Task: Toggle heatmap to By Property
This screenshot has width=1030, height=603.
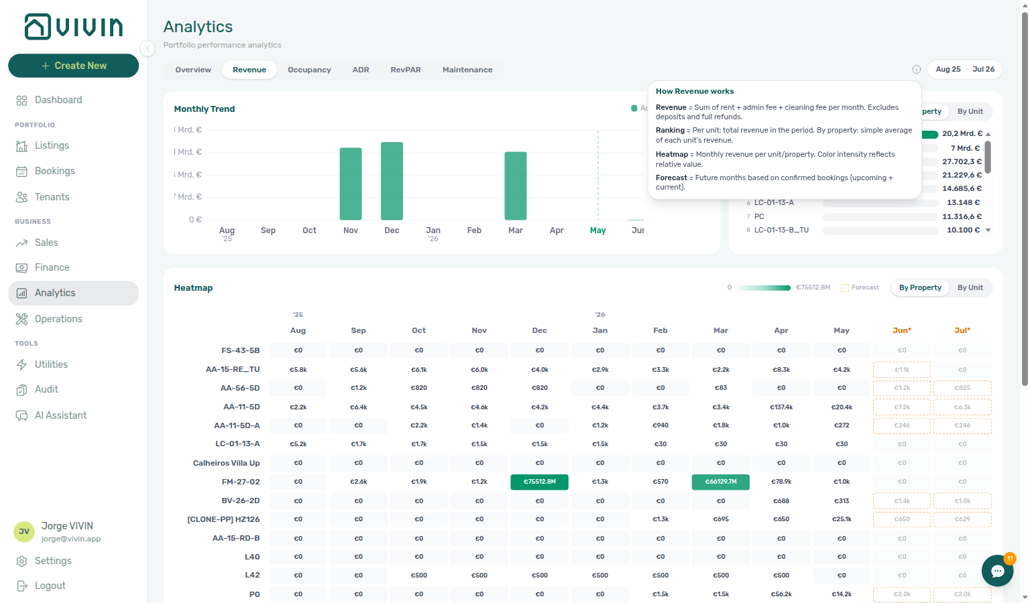Action: coord(920,288)
